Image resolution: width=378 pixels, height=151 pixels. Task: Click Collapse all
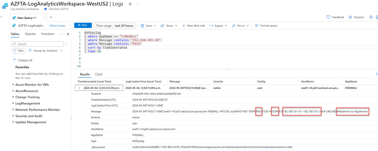[22, 60]
